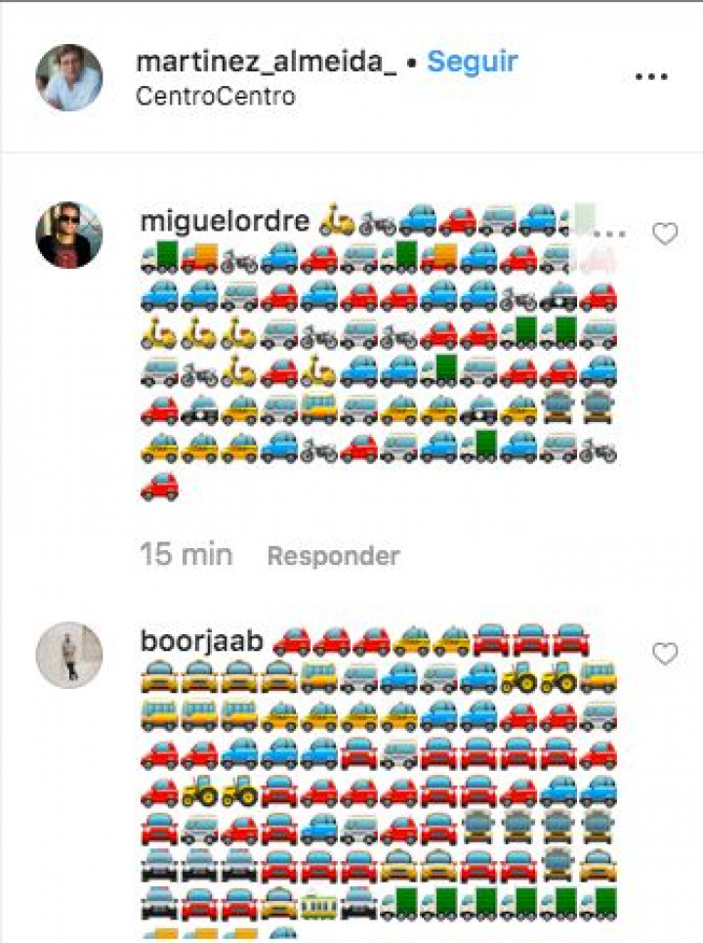Like miguelordre's comment with the heart
Viewport: 703px width, 943px height.
665,234
